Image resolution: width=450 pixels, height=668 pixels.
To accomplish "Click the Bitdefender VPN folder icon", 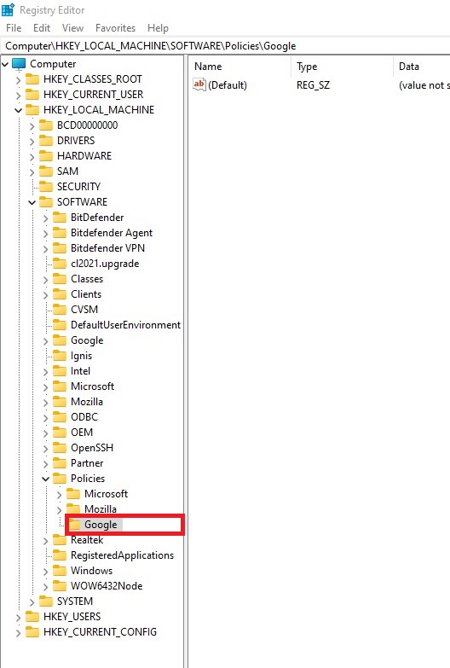I will [60, 248].
